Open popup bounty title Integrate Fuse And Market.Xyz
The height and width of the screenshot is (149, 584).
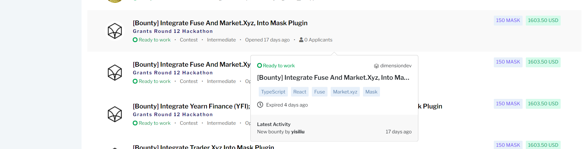pyautogui.click(x=333, y=78)
